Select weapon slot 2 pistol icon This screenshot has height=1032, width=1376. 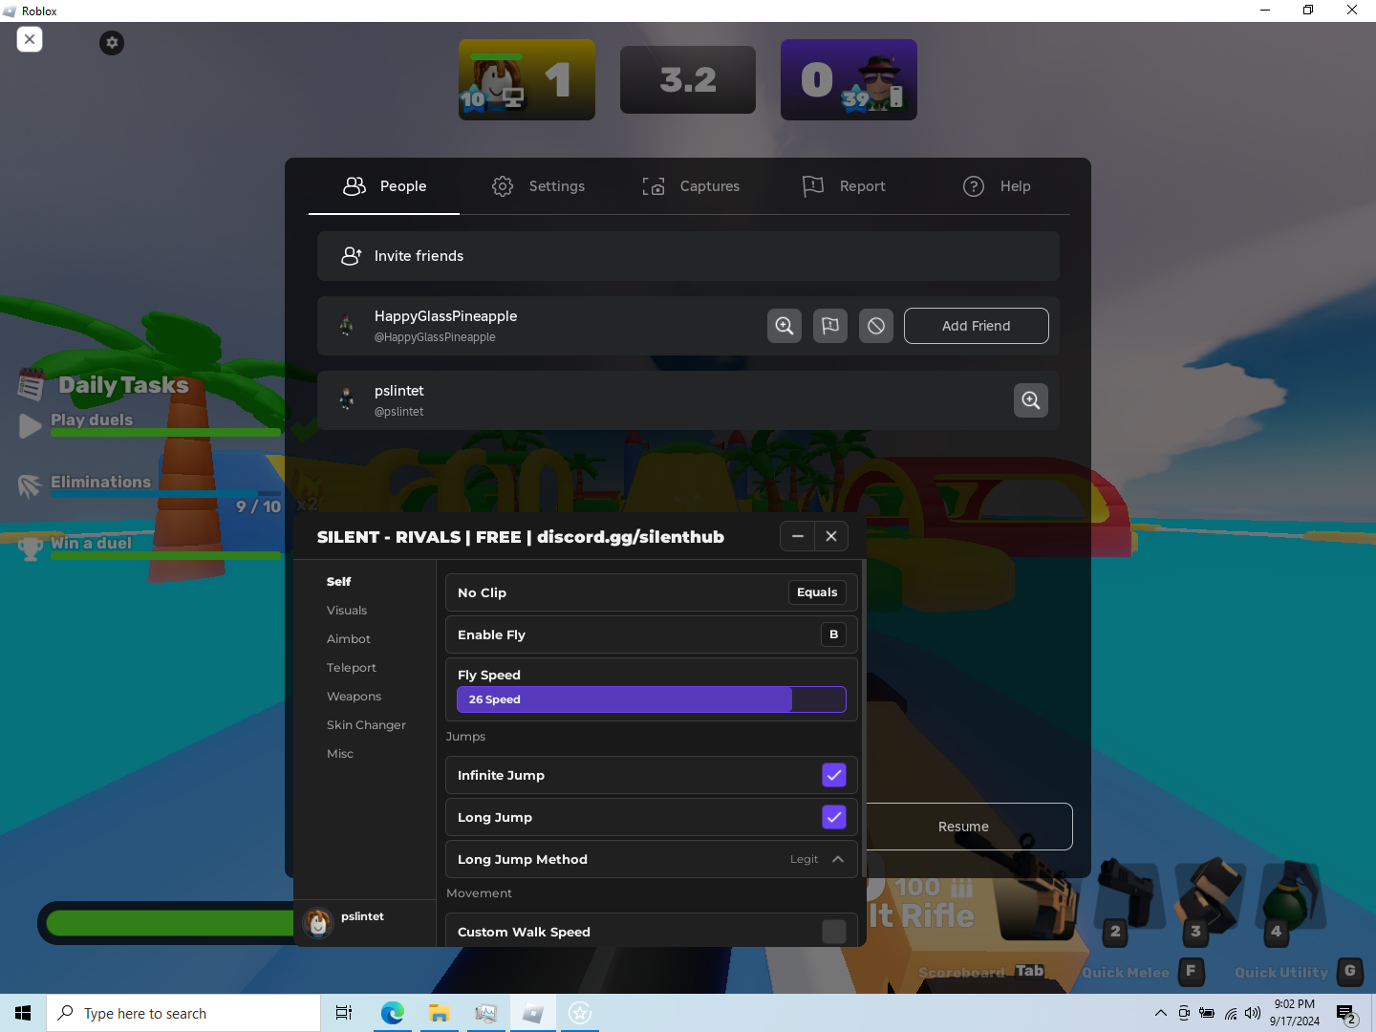[x=1128, y=898]
